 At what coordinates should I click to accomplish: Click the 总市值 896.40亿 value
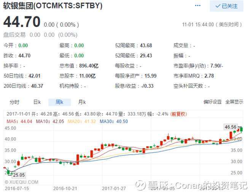point(89,66)
